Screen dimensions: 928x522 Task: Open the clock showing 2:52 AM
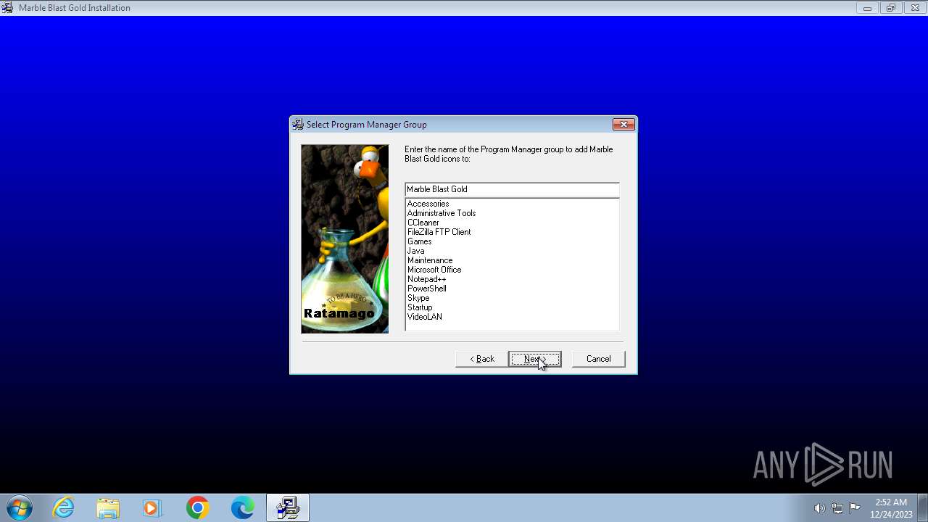pos(891,508)
